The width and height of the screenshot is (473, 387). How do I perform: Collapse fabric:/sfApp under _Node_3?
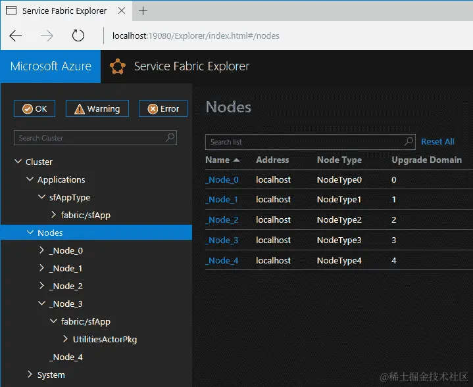click(53, 321)
